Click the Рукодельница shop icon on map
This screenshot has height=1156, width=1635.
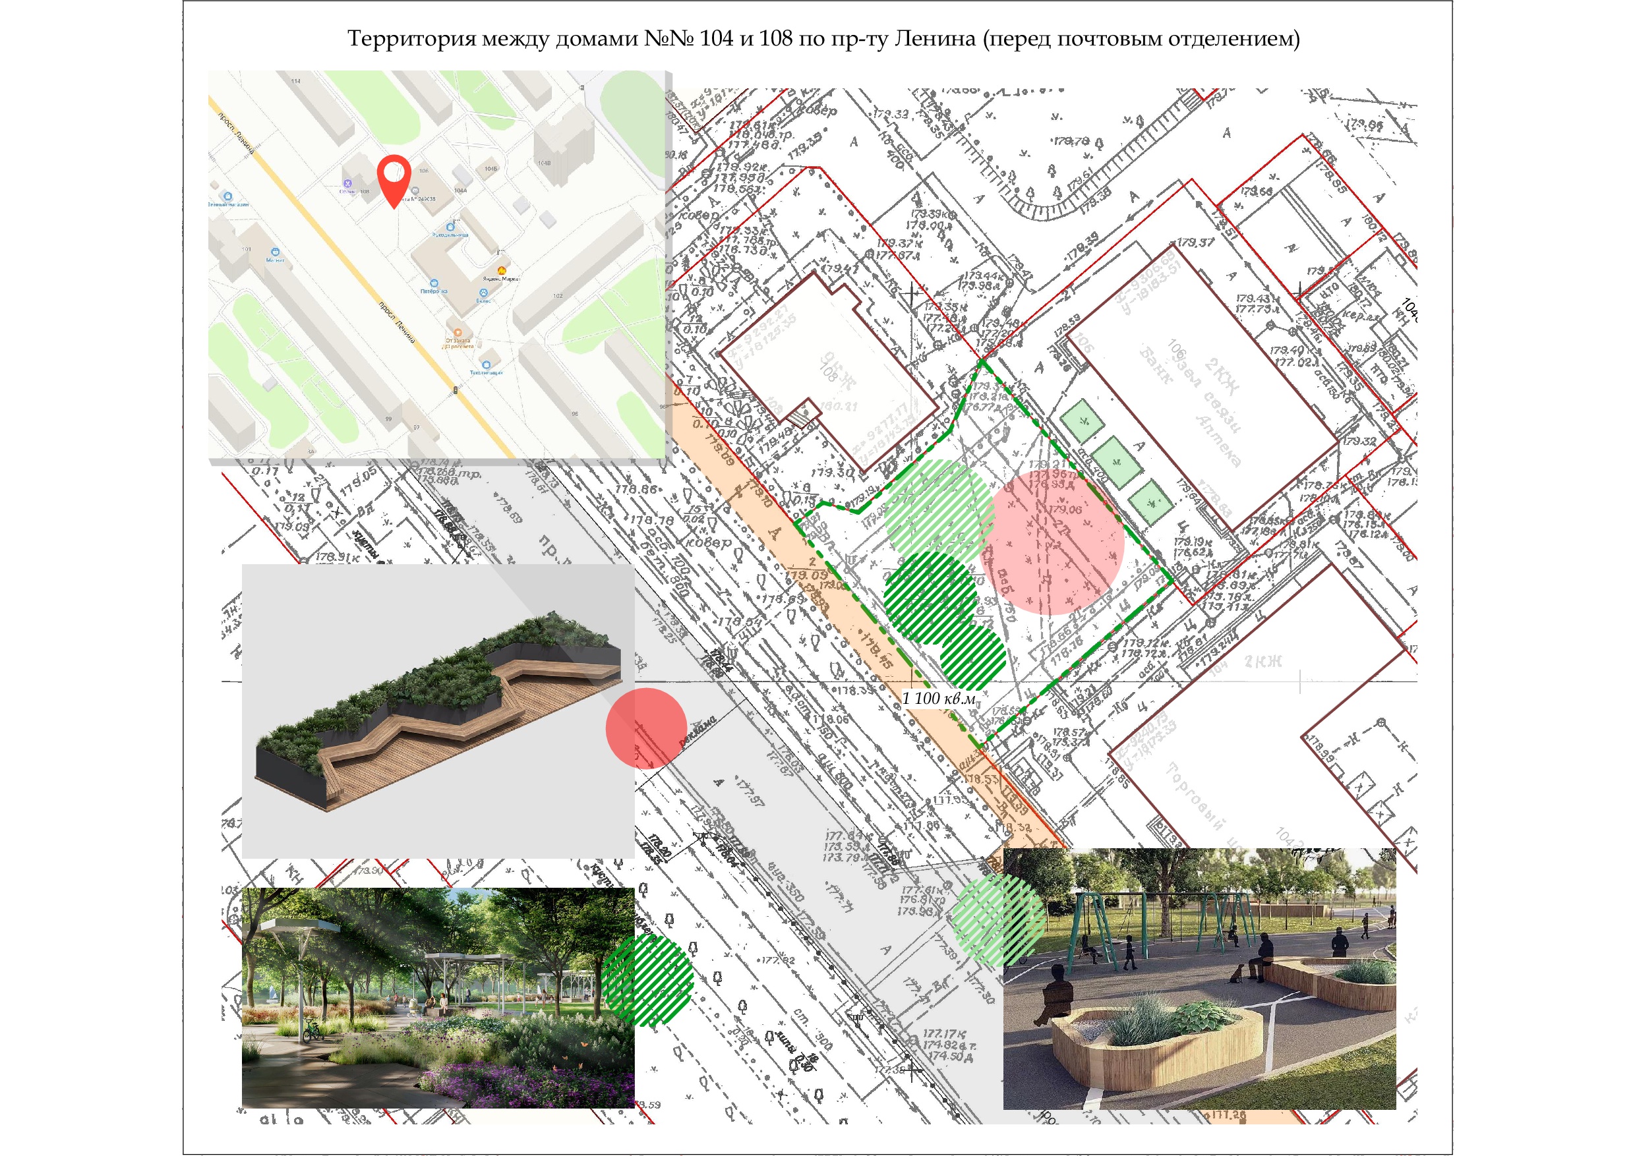coord(451,227)
